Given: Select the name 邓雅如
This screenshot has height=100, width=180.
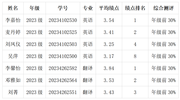Looking at the screenshot, I should pyautogui.click(x=13, y=80).
